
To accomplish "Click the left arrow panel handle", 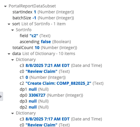I will (x=1, y=96).
